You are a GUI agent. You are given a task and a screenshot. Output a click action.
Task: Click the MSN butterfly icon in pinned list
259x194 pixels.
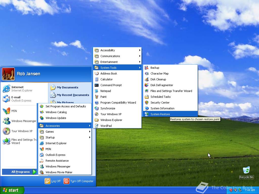tap(6, 111)
